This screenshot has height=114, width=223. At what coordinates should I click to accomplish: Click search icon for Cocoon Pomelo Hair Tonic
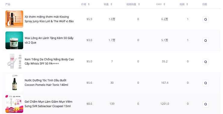point(206,83)
